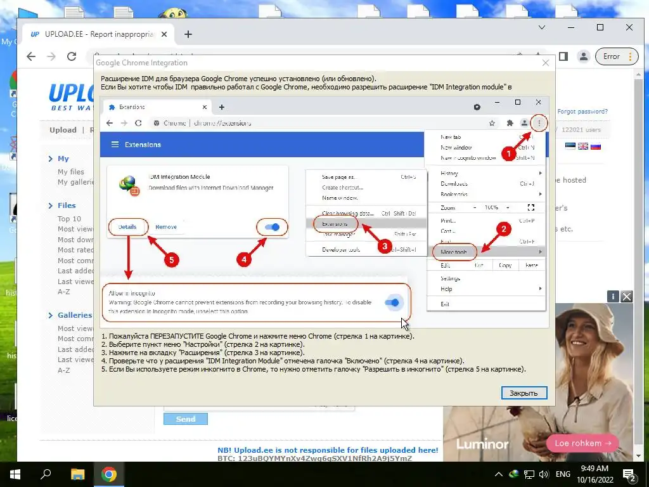Click the Закрыть button in the IDM dialog
This screenshot has height=487, width=649.
524,393
